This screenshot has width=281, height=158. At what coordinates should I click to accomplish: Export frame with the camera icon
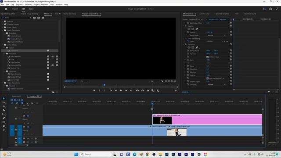(148, 91)
